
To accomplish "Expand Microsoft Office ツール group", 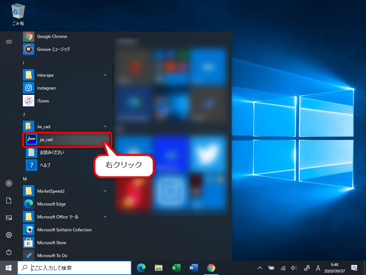I will pyautogui.click(x=105, y=217).
